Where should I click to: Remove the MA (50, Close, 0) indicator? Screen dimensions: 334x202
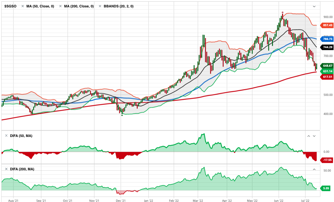(23, 6)
